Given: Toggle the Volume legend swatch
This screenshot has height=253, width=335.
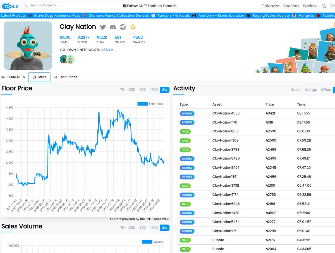Looking at the screenshot, I should 147,242.
